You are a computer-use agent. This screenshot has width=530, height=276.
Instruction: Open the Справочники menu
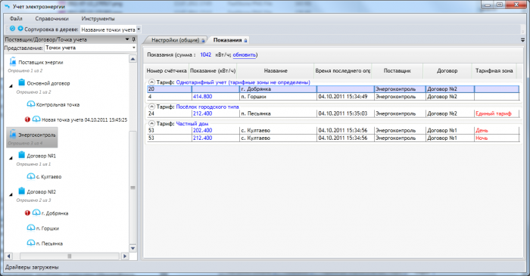(51, 19)
